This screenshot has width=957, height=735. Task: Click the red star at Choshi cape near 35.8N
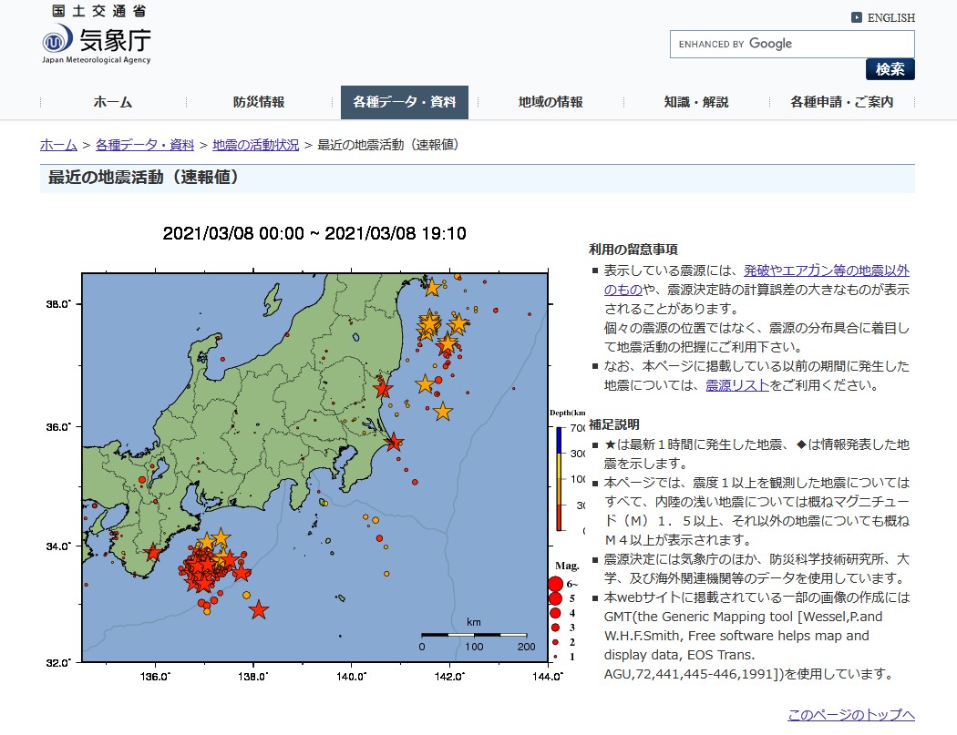395,442
